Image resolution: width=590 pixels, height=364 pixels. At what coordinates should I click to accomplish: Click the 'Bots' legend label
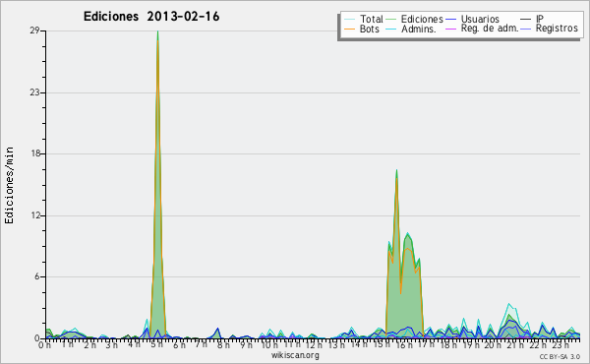coord(369,29)
